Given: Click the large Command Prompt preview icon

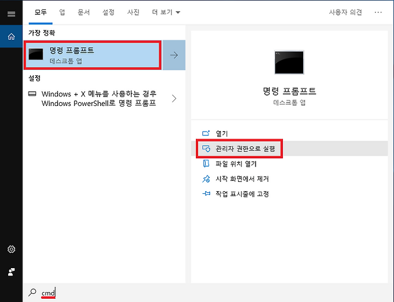Looking at the screenshot, I should pyautogui.click(x=289, y=62).
